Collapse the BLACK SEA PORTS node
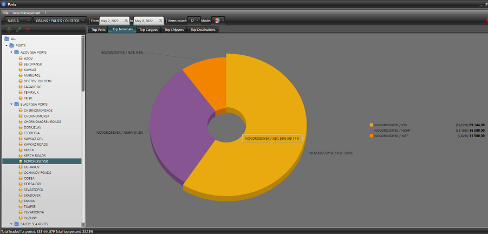Viewport: 488px width, 234px height. (x=11, y=104)
